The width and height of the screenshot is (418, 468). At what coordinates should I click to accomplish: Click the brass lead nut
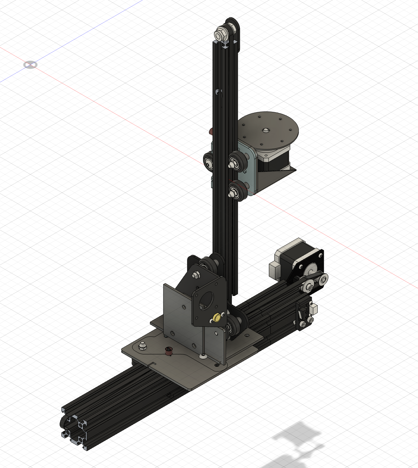(216, 318)
